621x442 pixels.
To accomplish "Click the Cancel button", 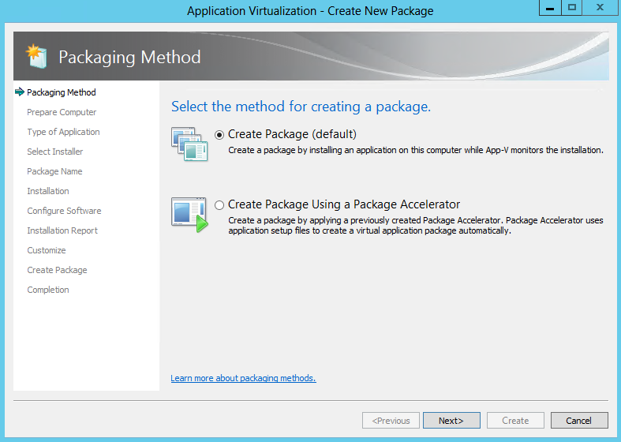I will click(x=579, y=420).
